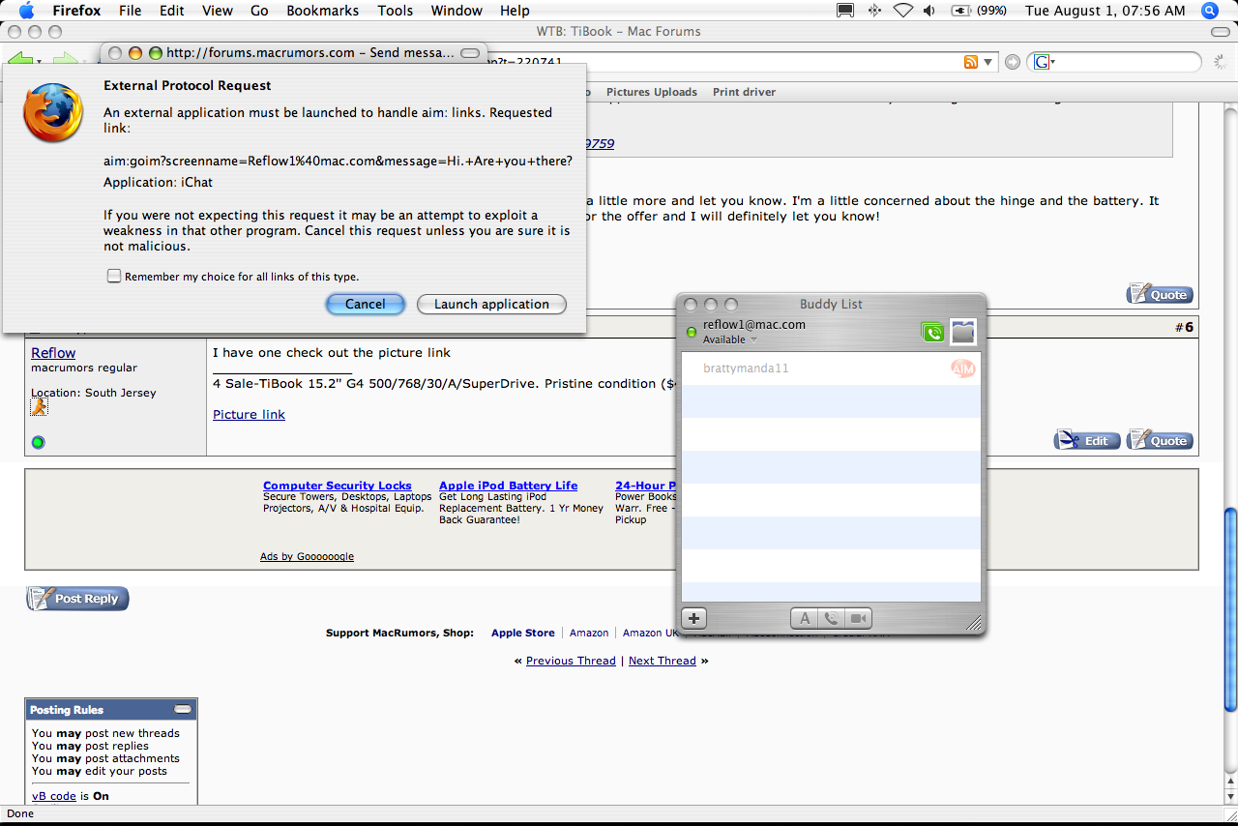The height and width of the screenshot is (826, 1238).
Task: Click the orange RSS feed icon
Action: tap(971, 62)
